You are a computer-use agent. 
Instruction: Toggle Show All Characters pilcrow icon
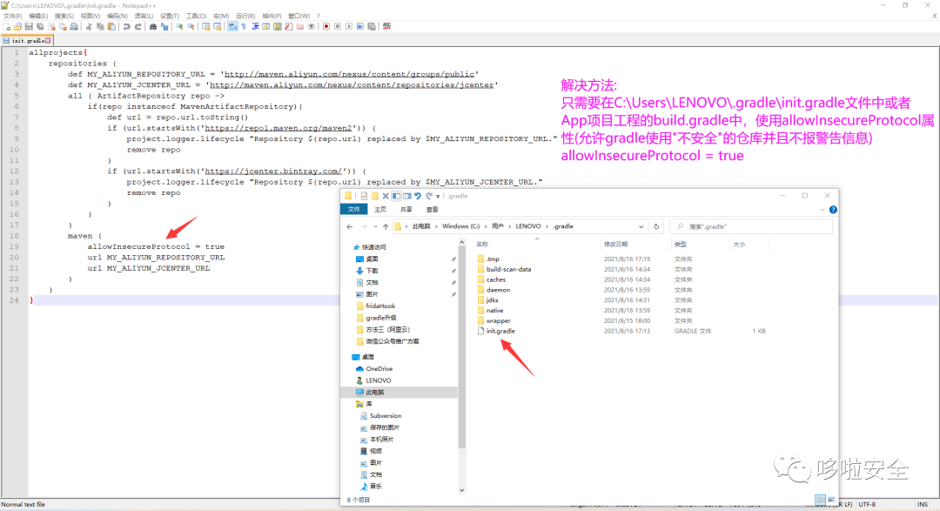244,26
